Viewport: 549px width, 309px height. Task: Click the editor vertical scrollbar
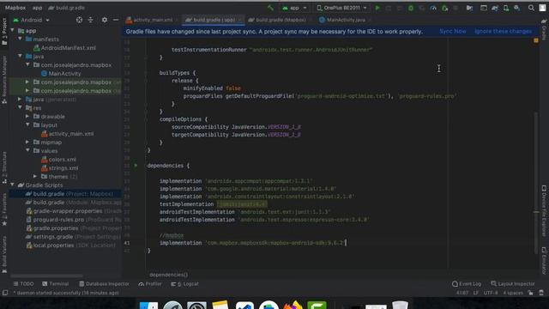coord(536,182)
